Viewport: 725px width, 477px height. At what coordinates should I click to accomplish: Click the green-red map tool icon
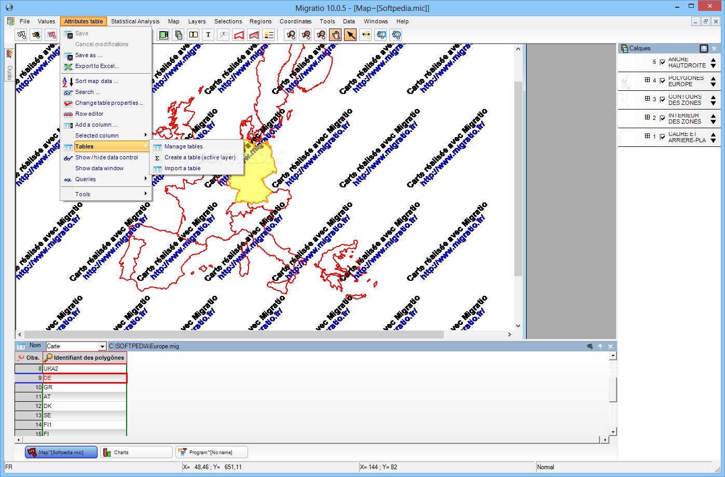[x=36, y=35]
